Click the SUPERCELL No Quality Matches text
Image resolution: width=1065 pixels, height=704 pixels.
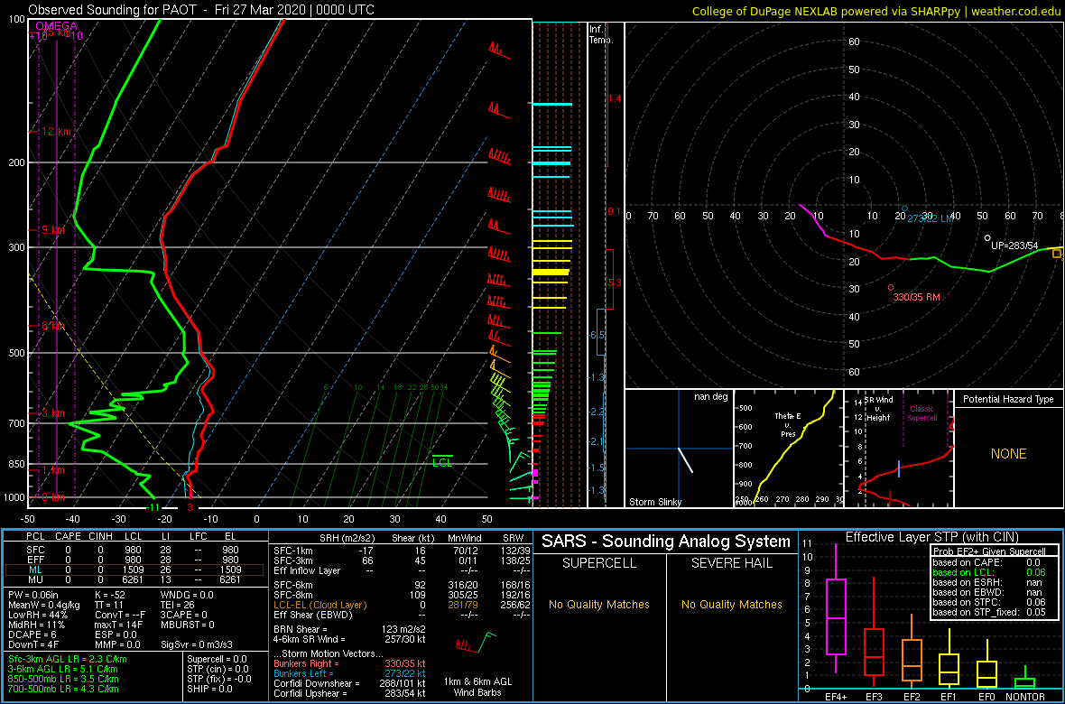(x=598, y=604)
